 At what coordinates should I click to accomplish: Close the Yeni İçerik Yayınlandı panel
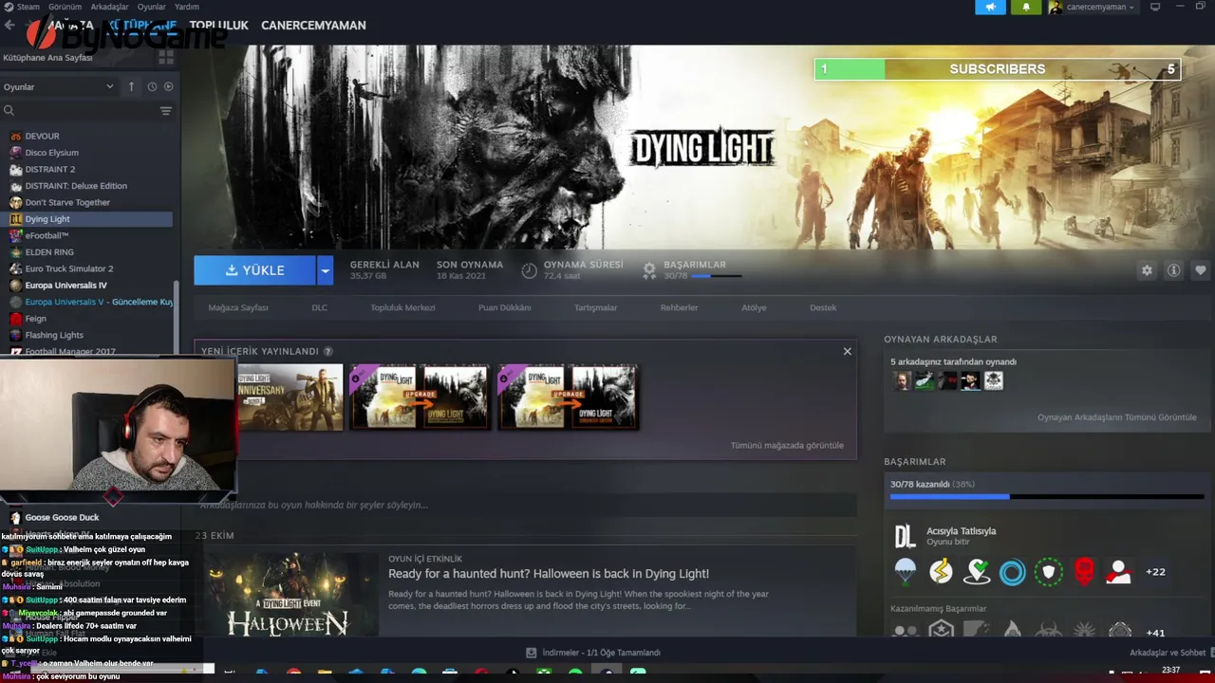coord(848,351)
